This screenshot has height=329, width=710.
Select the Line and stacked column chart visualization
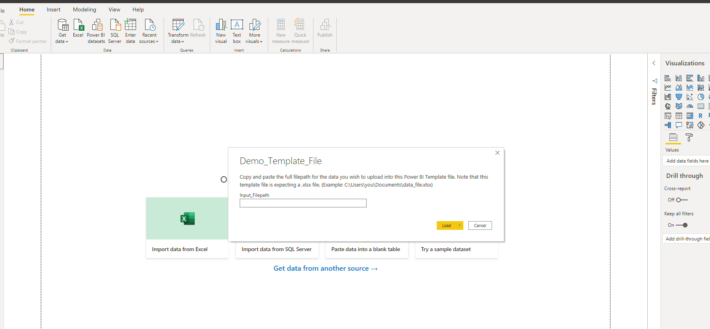click(701, 87)
